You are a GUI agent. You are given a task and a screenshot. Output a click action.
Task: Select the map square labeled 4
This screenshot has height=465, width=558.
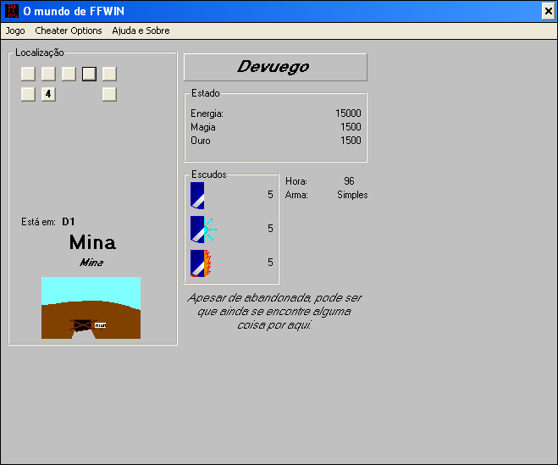(x=48, y=94)
